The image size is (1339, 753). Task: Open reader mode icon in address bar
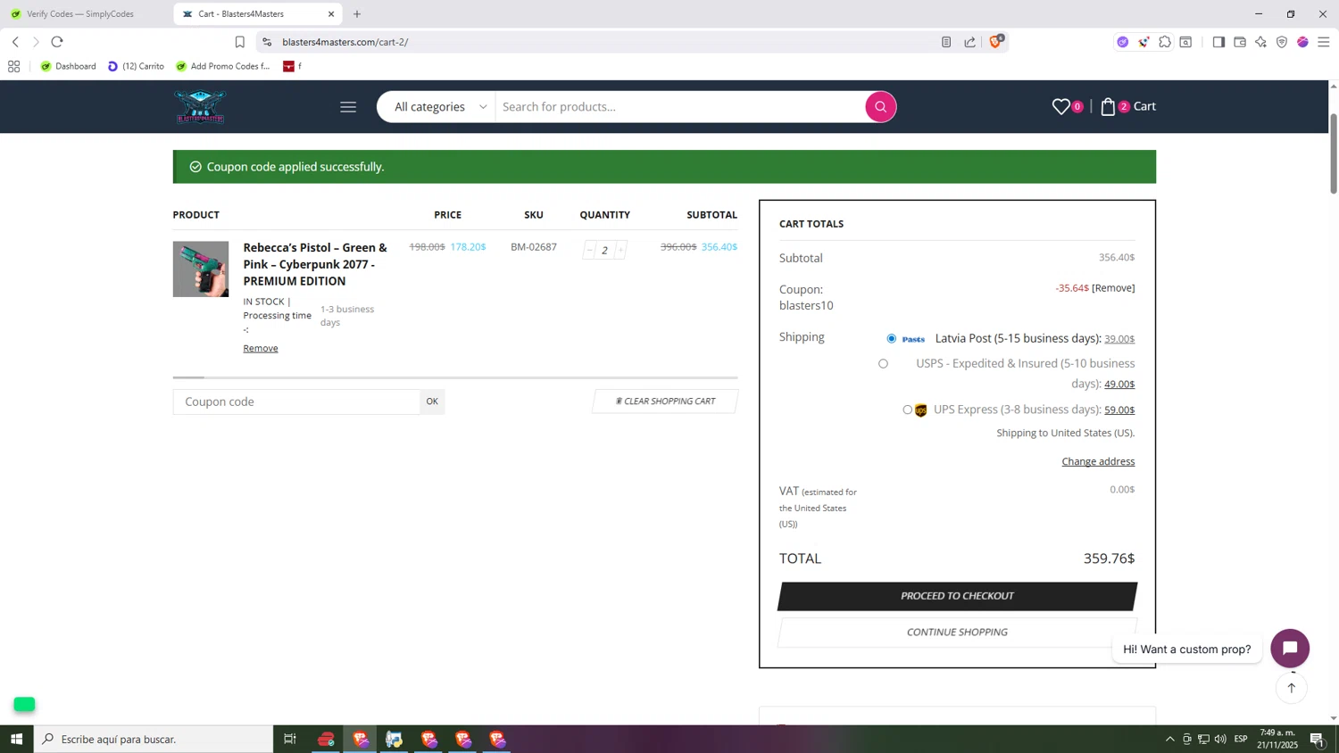click(946, 42)
